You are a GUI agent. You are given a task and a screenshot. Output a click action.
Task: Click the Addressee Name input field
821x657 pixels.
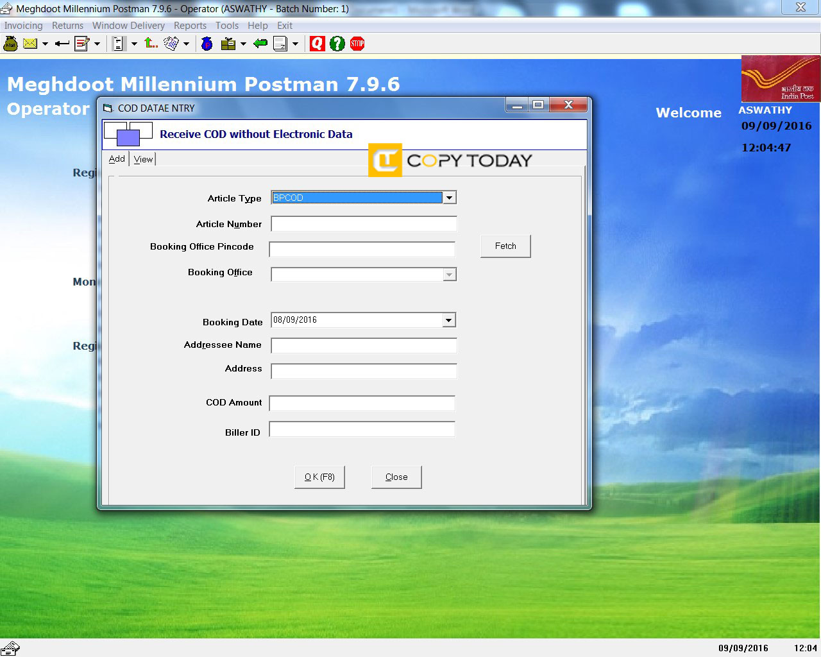pyautogui.click(x=364, y=346)
